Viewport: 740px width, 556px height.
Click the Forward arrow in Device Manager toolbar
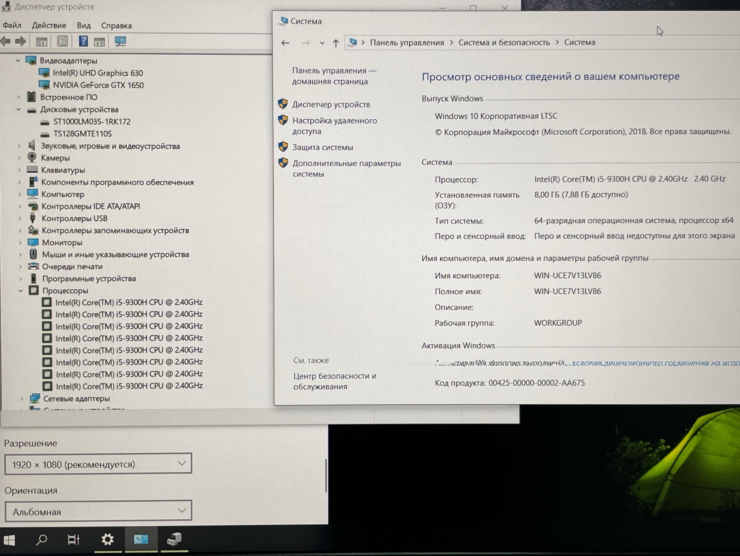coord(20,41)
